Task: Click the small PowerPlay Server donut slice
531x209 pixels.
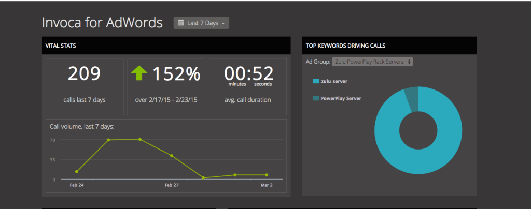Action: click(413, 99)
